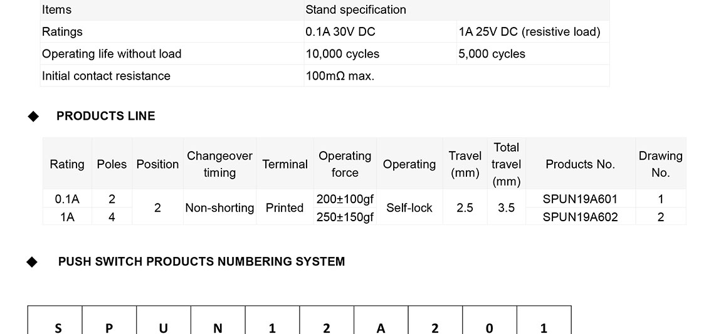This screenshot has height=334, width=721.
Task: Click the 1A 25V DC (resistive load) rating
Action: pyautogui.click(x=529, y=32)
